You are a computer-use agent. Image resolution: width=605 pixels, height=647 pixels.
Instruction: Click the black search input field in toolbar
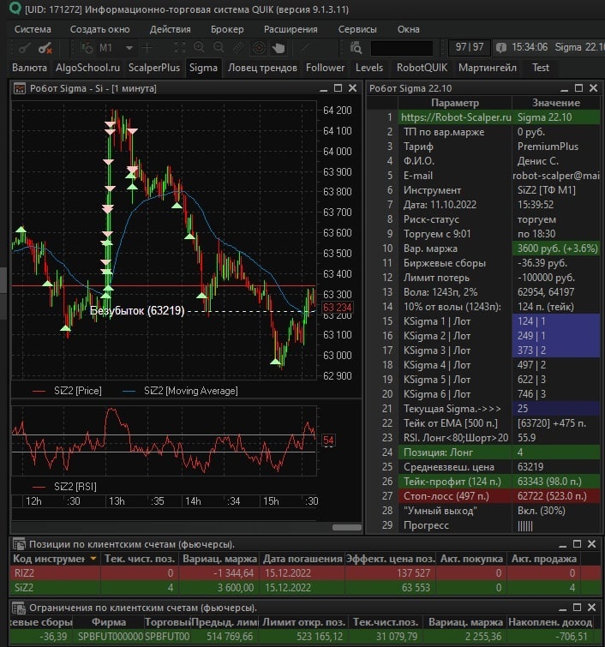coord(402,48)
